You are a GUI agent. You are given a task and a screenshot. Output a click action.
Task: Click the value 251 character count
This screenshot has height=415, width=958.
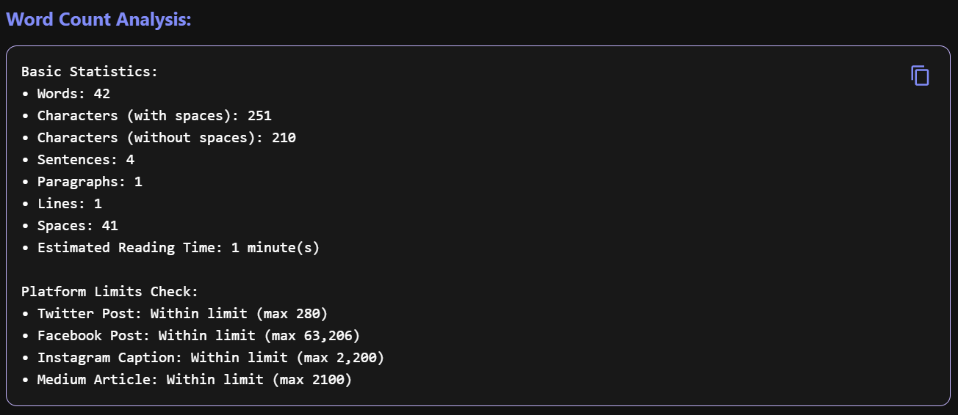coord(260,116)
